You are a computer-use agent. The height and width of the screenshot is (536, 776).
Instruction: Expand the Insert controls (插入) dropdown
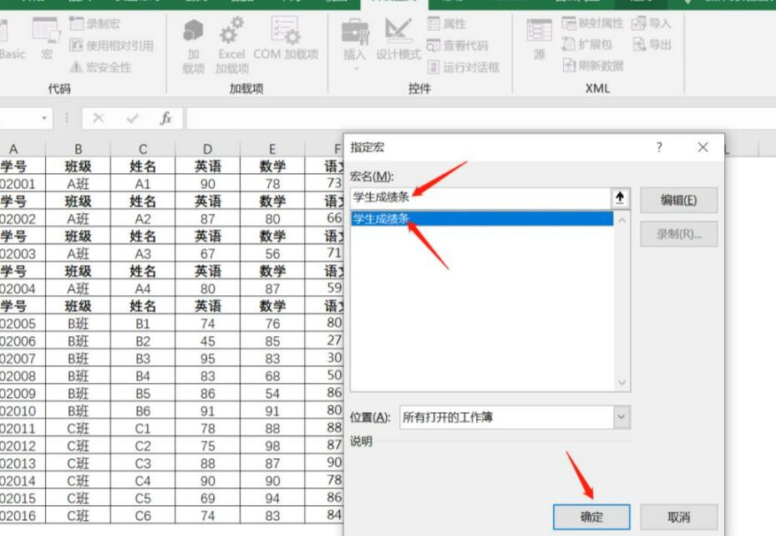[x=355, y=67]
